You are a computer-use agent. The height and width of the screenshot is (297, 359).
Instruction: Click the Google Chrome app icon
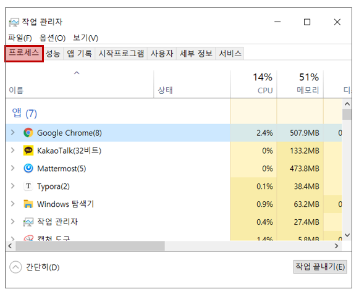point(28,133)
